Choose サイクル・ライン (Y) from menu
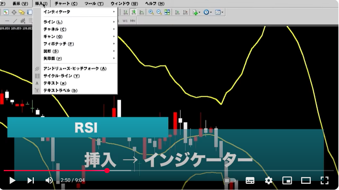This screenshot has height=190, width=339. pyautogui.click(x=61, y=76)
